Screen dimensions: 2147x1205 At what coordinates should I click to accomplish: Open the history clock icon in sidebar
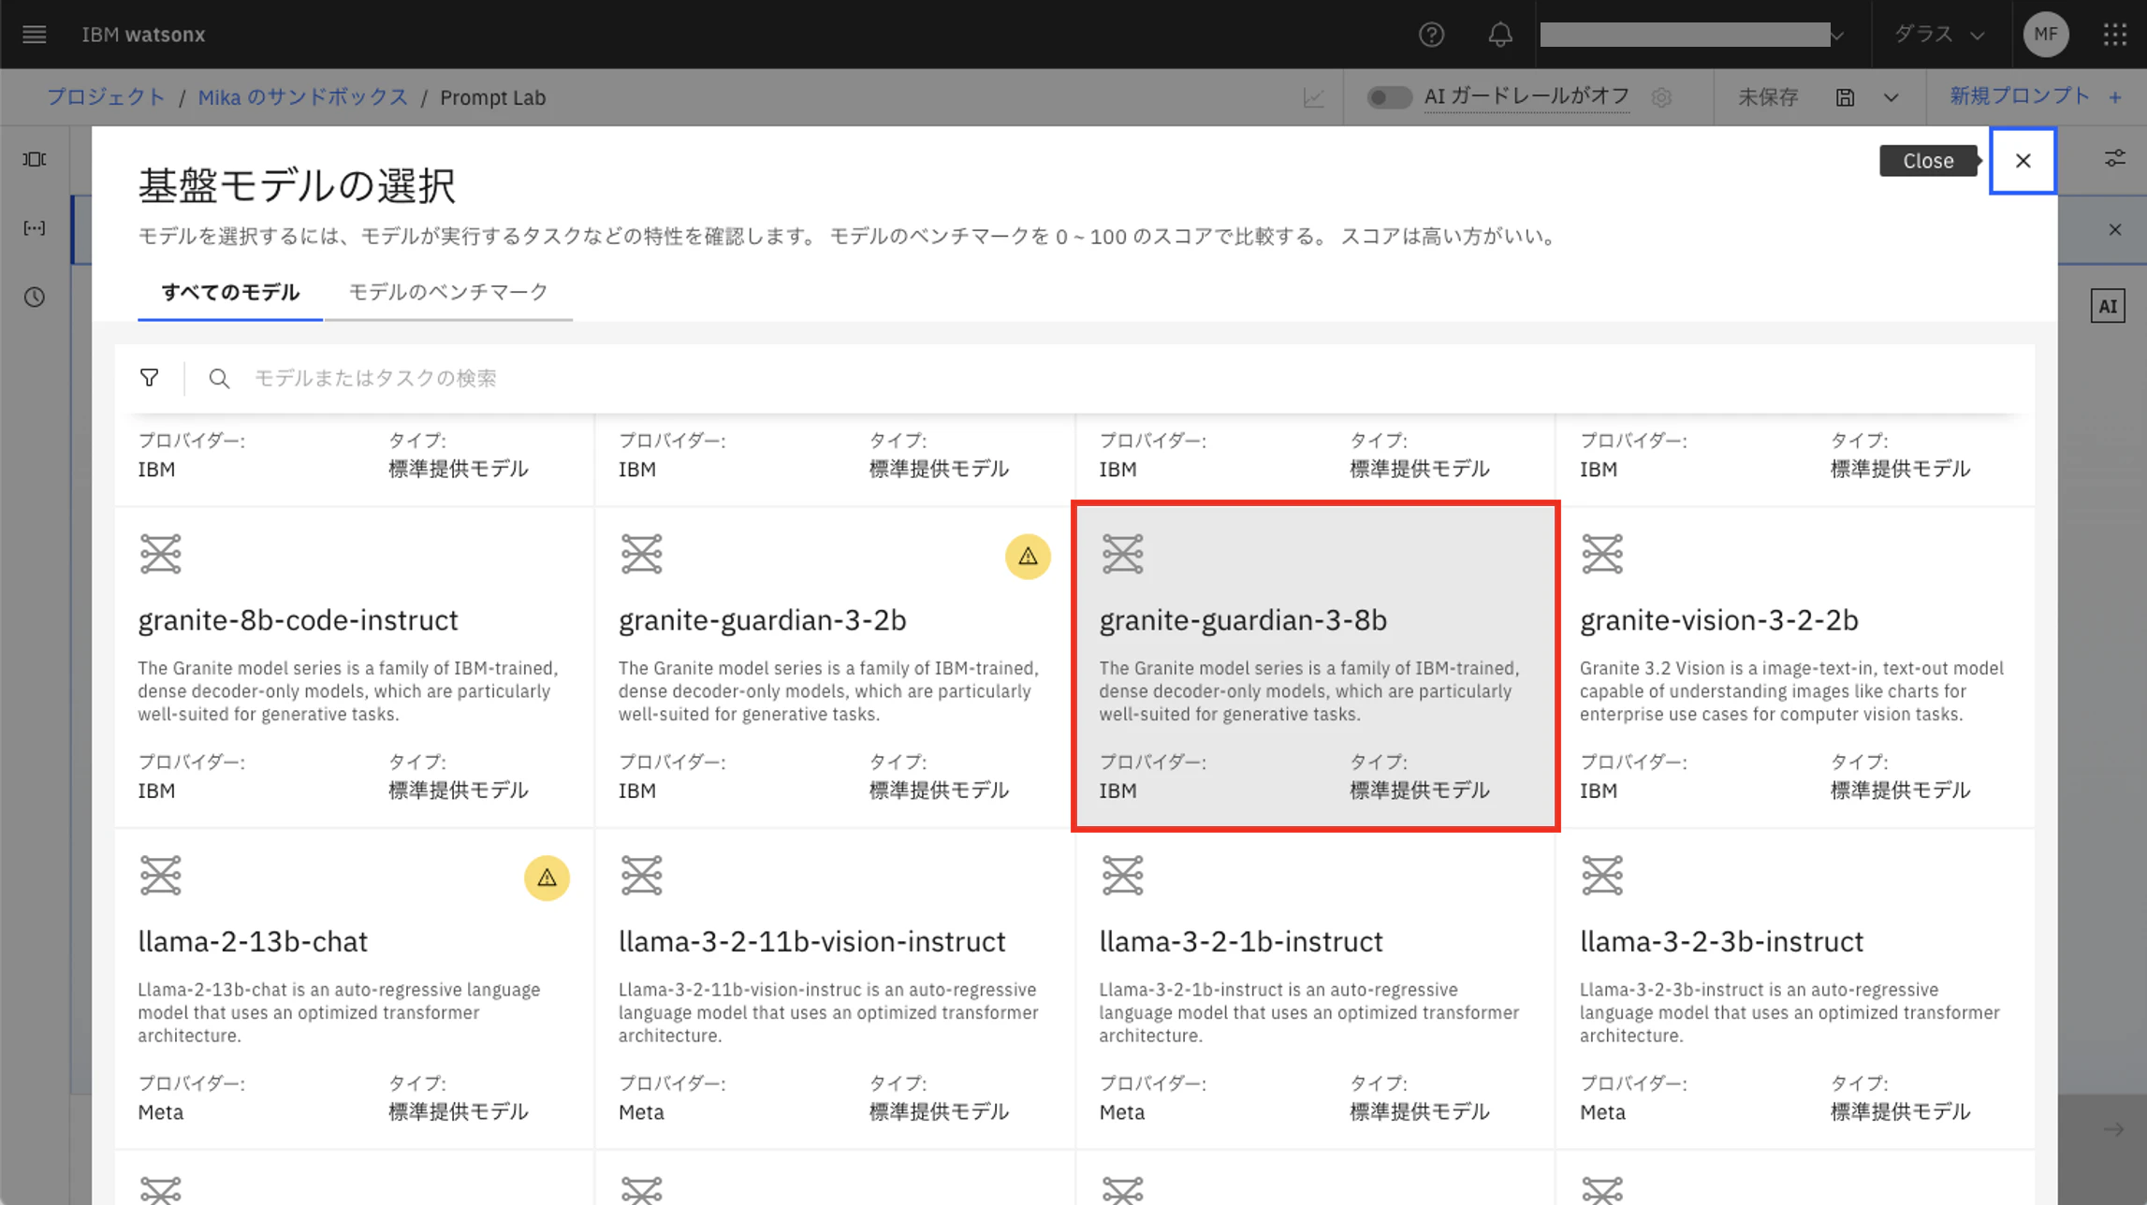pyautogui.click(x=35, y=298)
